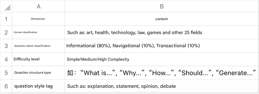Screen dimensions: 259x94
Task: Click the Dimensions cell
Action: click(39, 19)
